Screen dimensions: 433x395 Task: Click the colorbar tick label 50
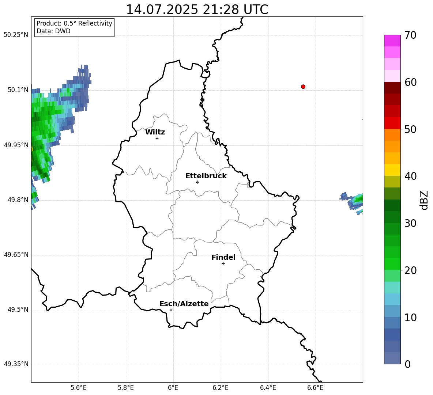[x=411, y=129]
